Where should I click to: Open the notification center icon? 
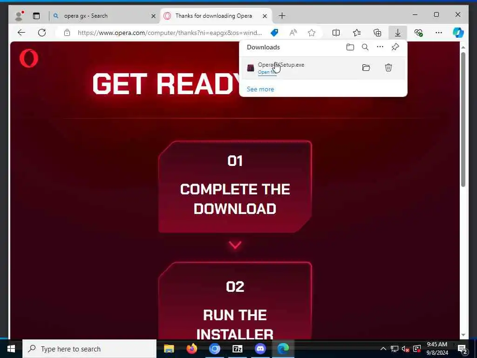463,349
